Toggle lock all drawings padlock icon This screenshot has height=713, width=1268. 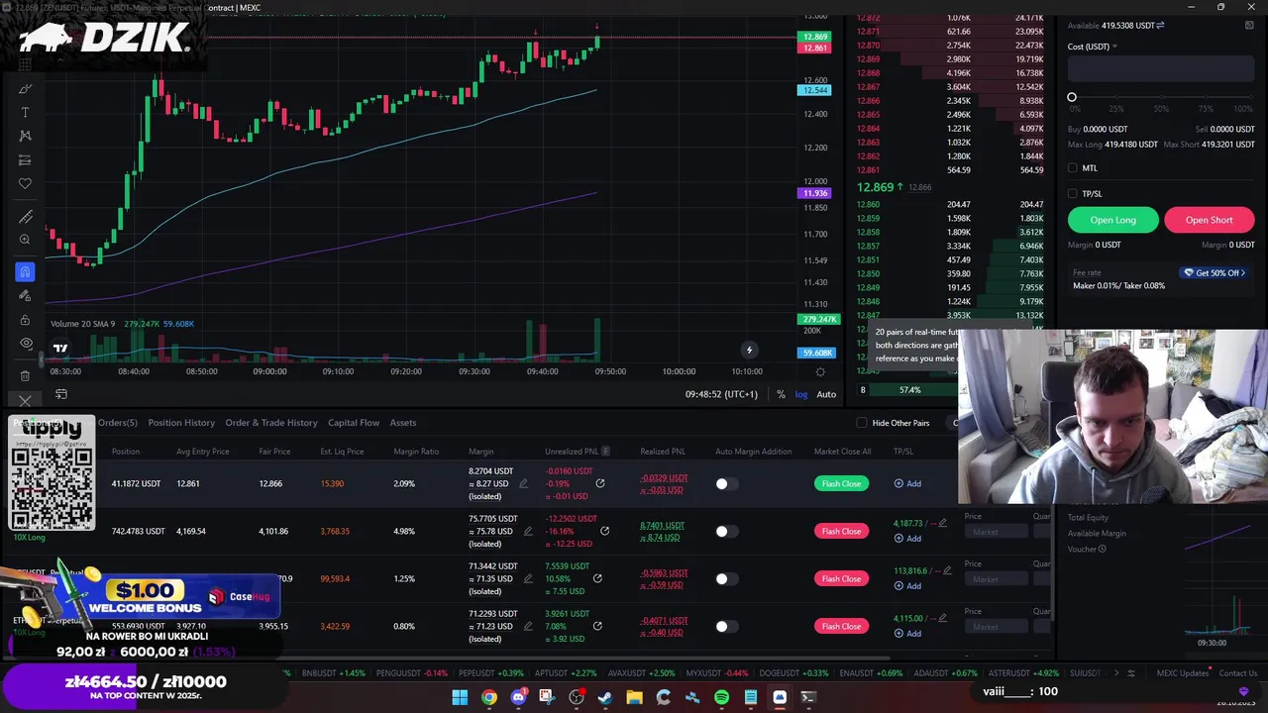[25, 320]
